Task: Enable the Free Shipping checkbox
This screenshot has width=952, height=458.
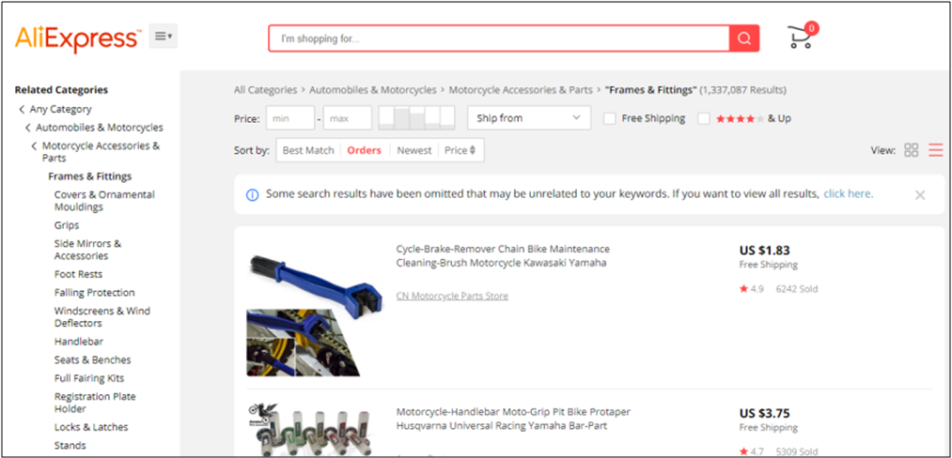Action: pos(610,119)
